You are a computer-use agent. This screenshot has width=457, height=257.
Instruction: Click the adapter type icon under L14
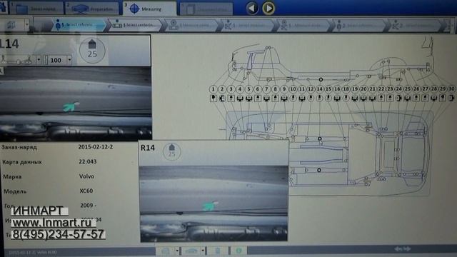pos(17,60)
